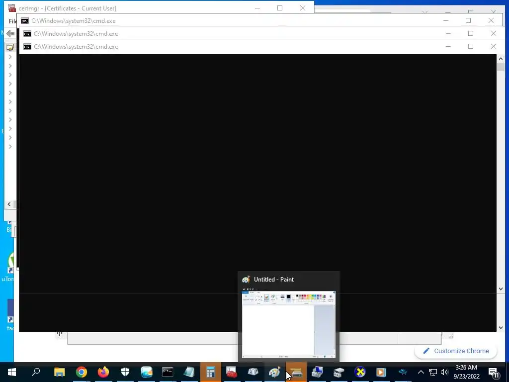Open the File menu in certmgr
The width and height of the screenshot is (509, 382).
(12, 21)
